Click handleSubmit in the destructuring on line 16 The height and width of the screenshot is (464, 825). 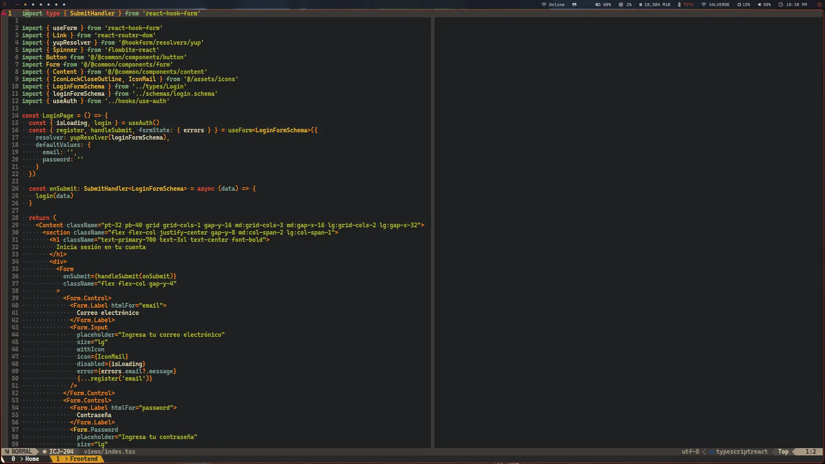pos(111,130)
